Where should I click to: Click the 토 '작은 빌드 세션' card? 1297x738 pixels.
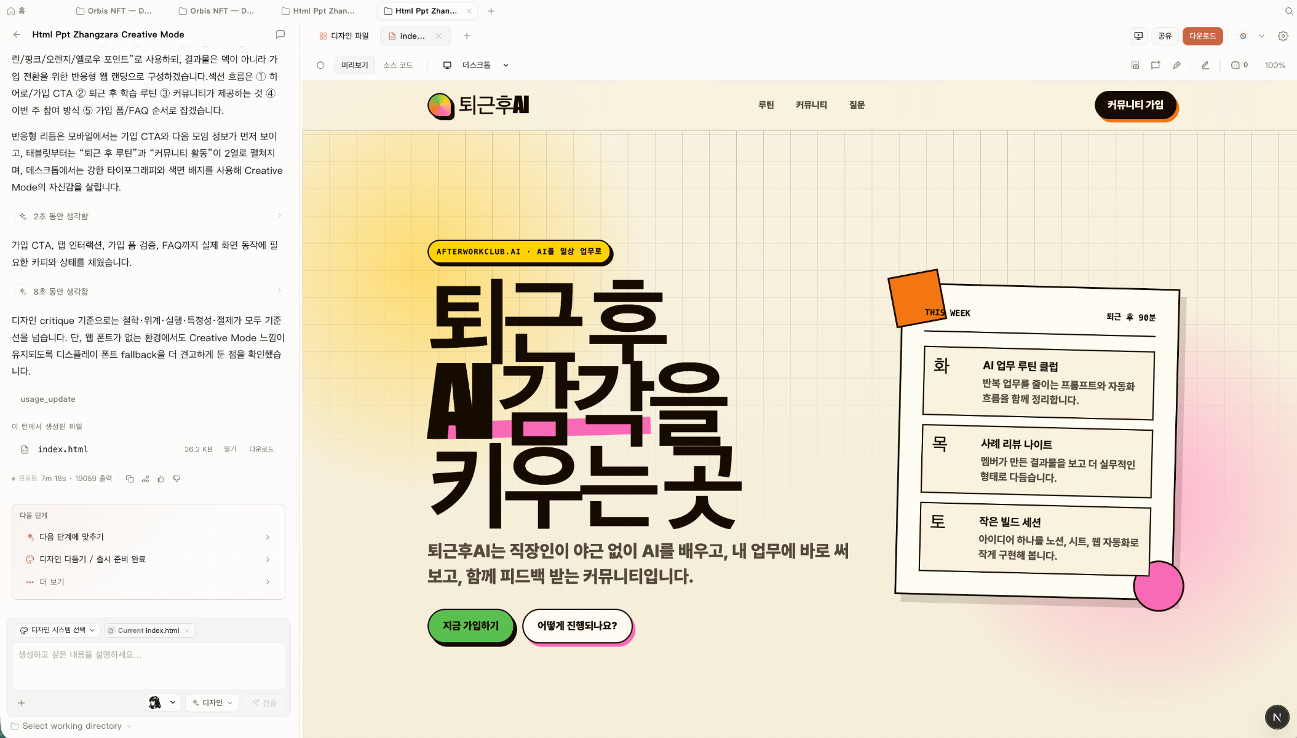[x=1035, y=539]
